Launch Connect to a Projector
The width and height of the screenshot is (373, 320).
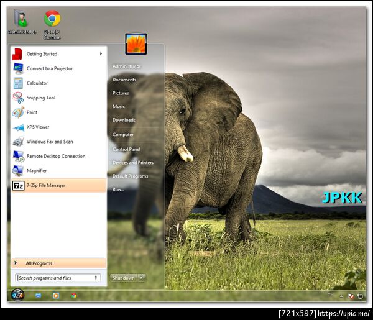(58, 68)
